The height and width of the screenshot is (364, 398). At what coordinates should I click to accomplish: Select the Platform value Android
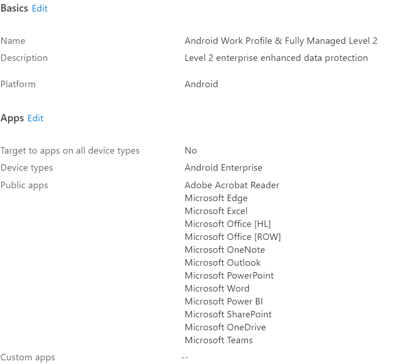coord(201,84)
